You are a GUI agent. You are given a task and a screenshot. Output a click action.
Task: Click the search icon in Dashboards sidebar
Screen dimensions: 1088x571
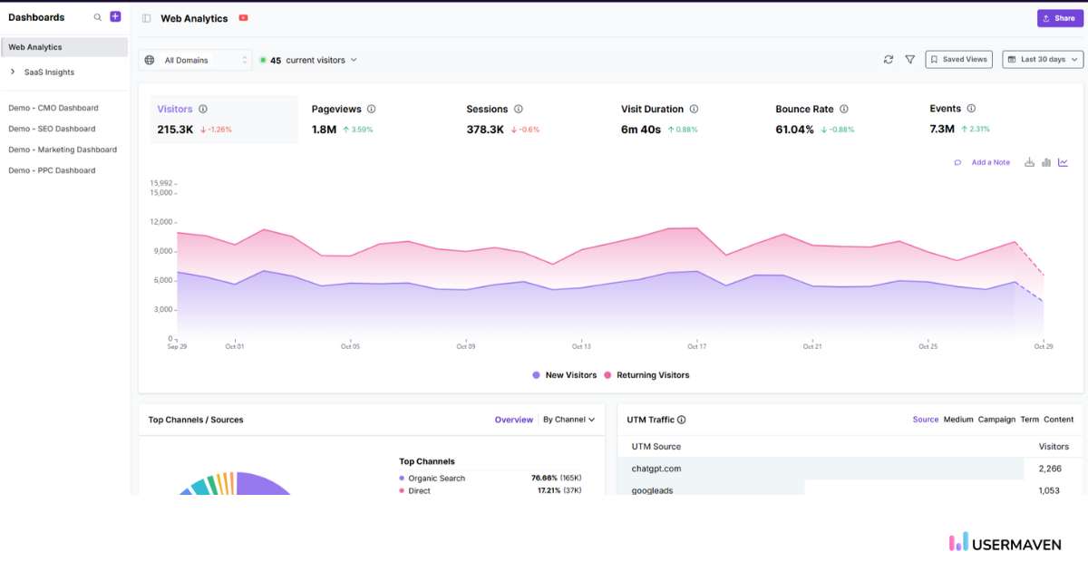pyautogui.click(x=97, y=16)
